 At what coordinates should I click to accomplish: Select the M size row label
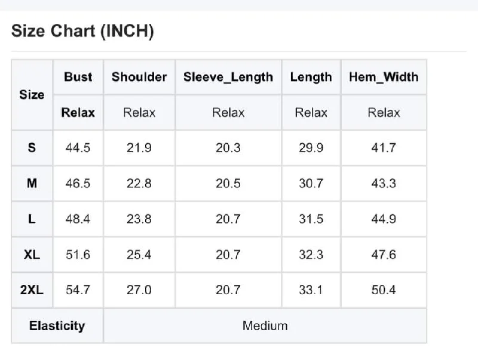point(32,184)
